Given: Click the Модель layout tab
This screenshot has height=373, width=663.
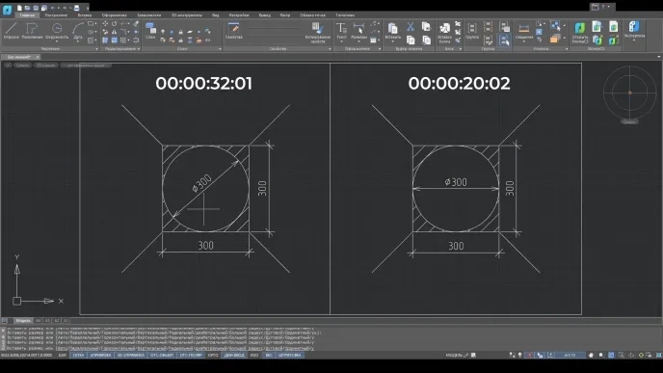Looking at the screenshot, I should coord(23,321).
